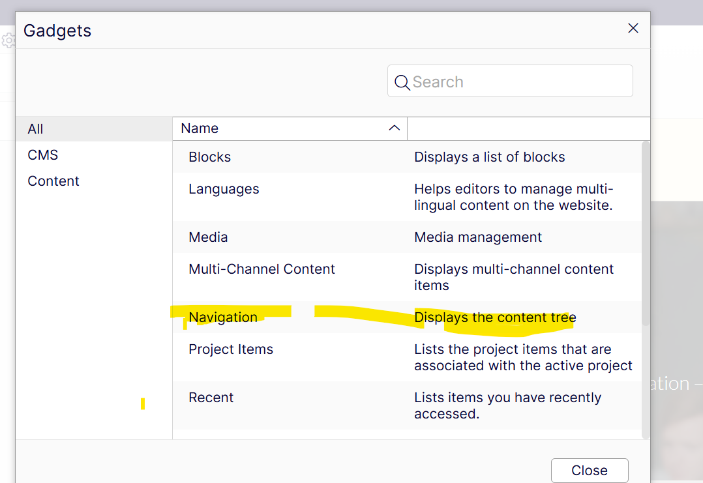Sort list by the Name column header

(x=200, y=128)
